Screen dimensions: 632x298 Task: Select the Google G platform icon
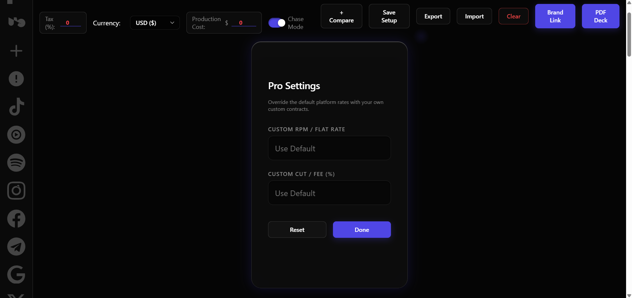click(16, 275)
